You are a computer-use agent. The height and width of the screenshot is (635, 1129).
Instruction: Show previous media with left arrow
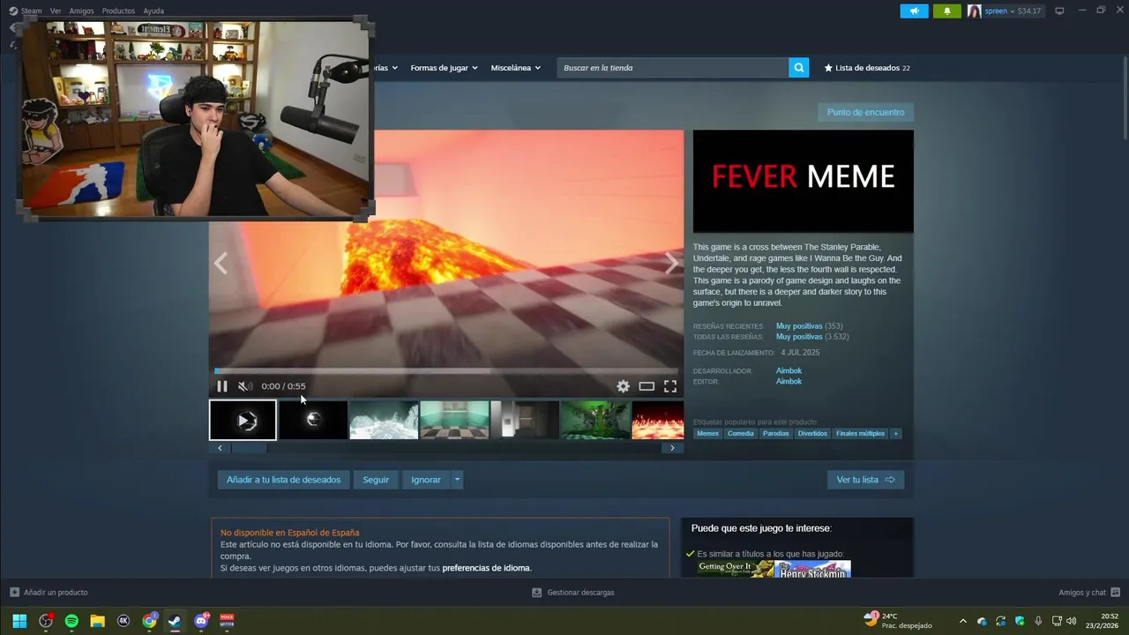pyautogui.click(x=221, y=263)
